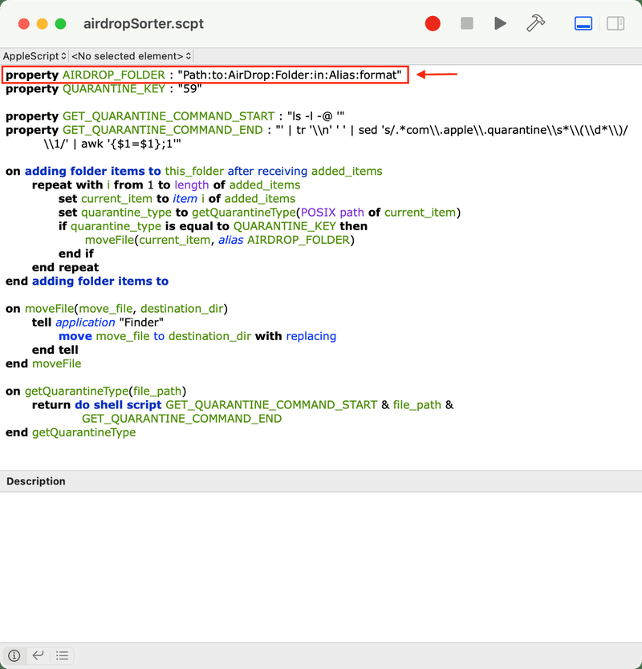Click GET_QUARANTINE_COMMAND_END property declaration name
Screen dimensions: 642x669
(x=163, y=130)
